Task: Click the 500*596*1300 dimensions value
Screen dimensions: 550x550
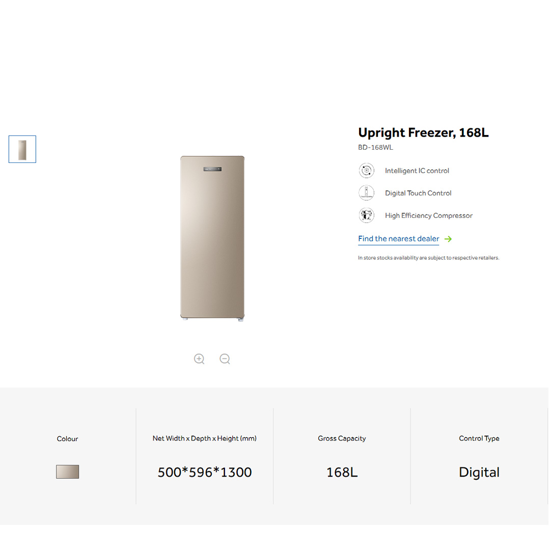Action: pos(205,472)
